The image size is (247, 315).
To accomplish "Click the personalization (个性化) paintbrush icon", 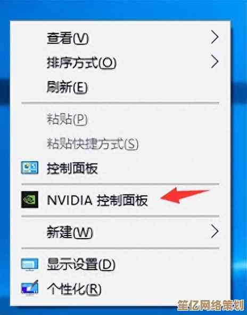I will point(30,288).
